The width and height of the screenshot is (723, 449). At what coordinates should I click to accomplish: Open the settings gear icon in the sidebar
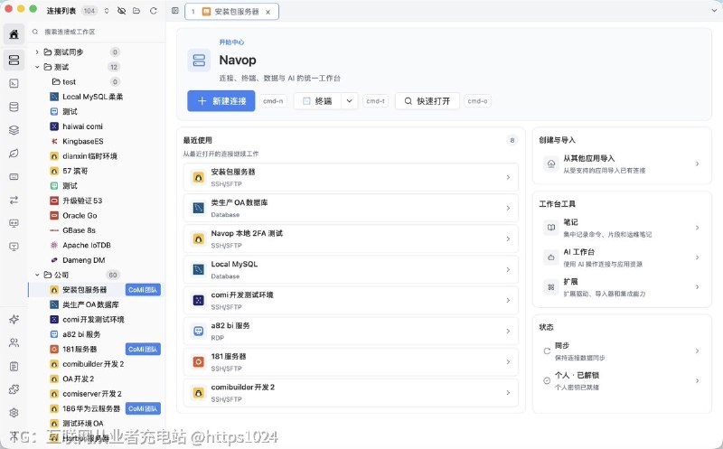tap(14, 413)
